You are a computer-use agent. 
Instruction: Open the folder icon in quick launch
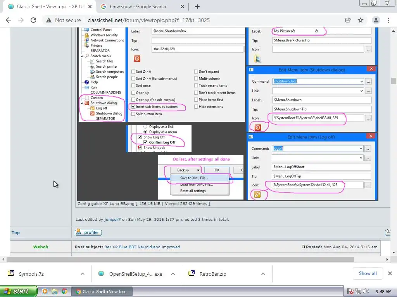point(54,292)
